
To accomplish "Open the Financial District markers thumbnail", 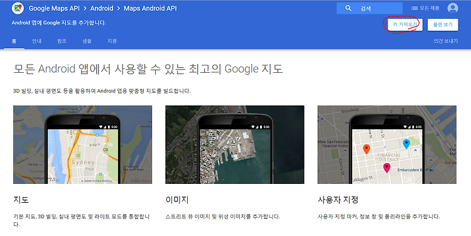I will [x=387, y=144].
